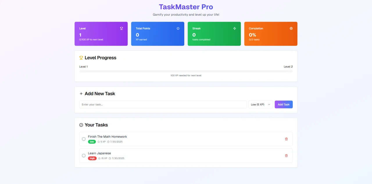Click the check-circle icon beside Your Tasks
Viewport: 372px width, 184px height.
[x=81, y=125]
